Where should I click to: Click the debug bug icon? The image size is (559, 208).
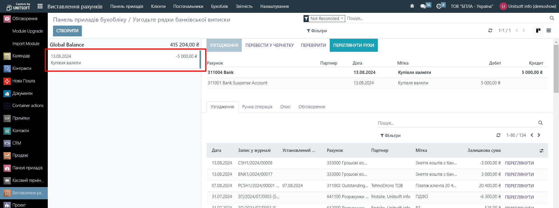412,6
